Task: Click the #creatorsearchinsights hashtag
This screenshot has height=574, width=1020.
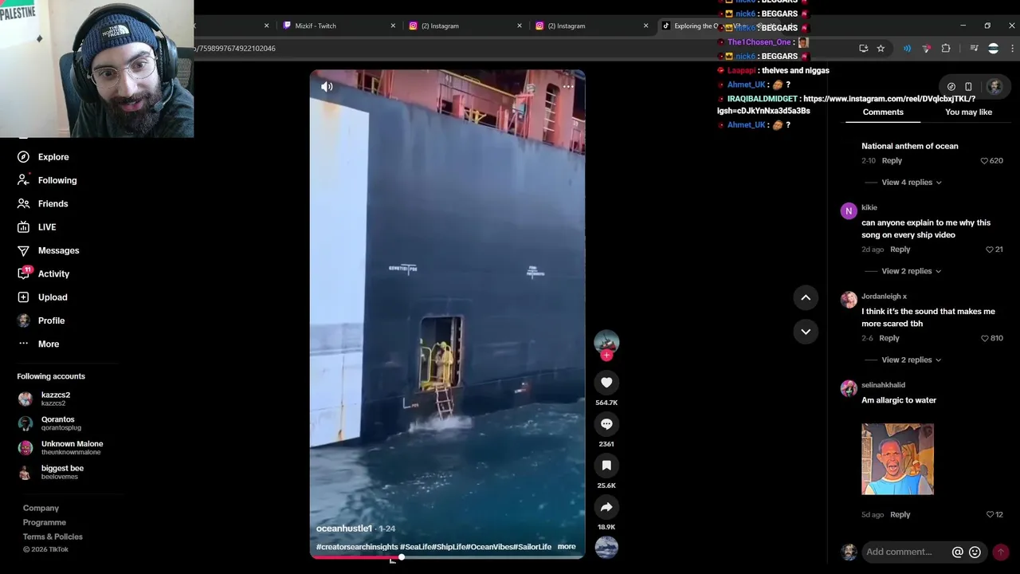Action: pyautogui.click(x=357, y=547)
